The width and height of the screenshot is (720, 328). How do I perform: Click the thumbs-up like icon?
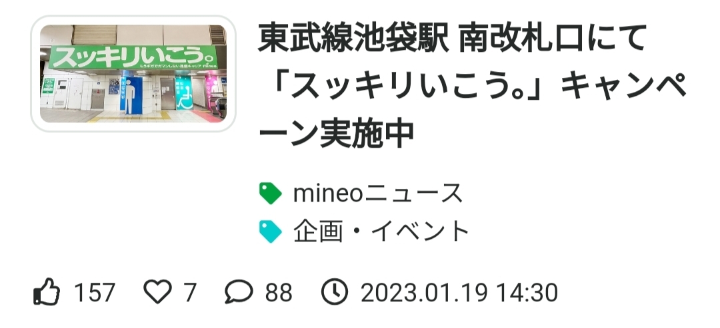click(47, 291)
